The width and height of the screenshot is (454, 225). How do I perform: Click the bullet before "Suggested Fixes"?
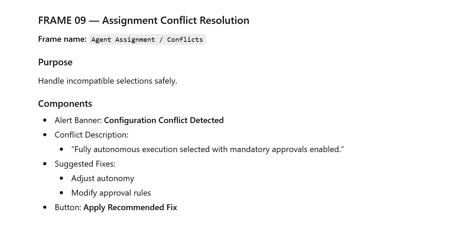(45, 164)
